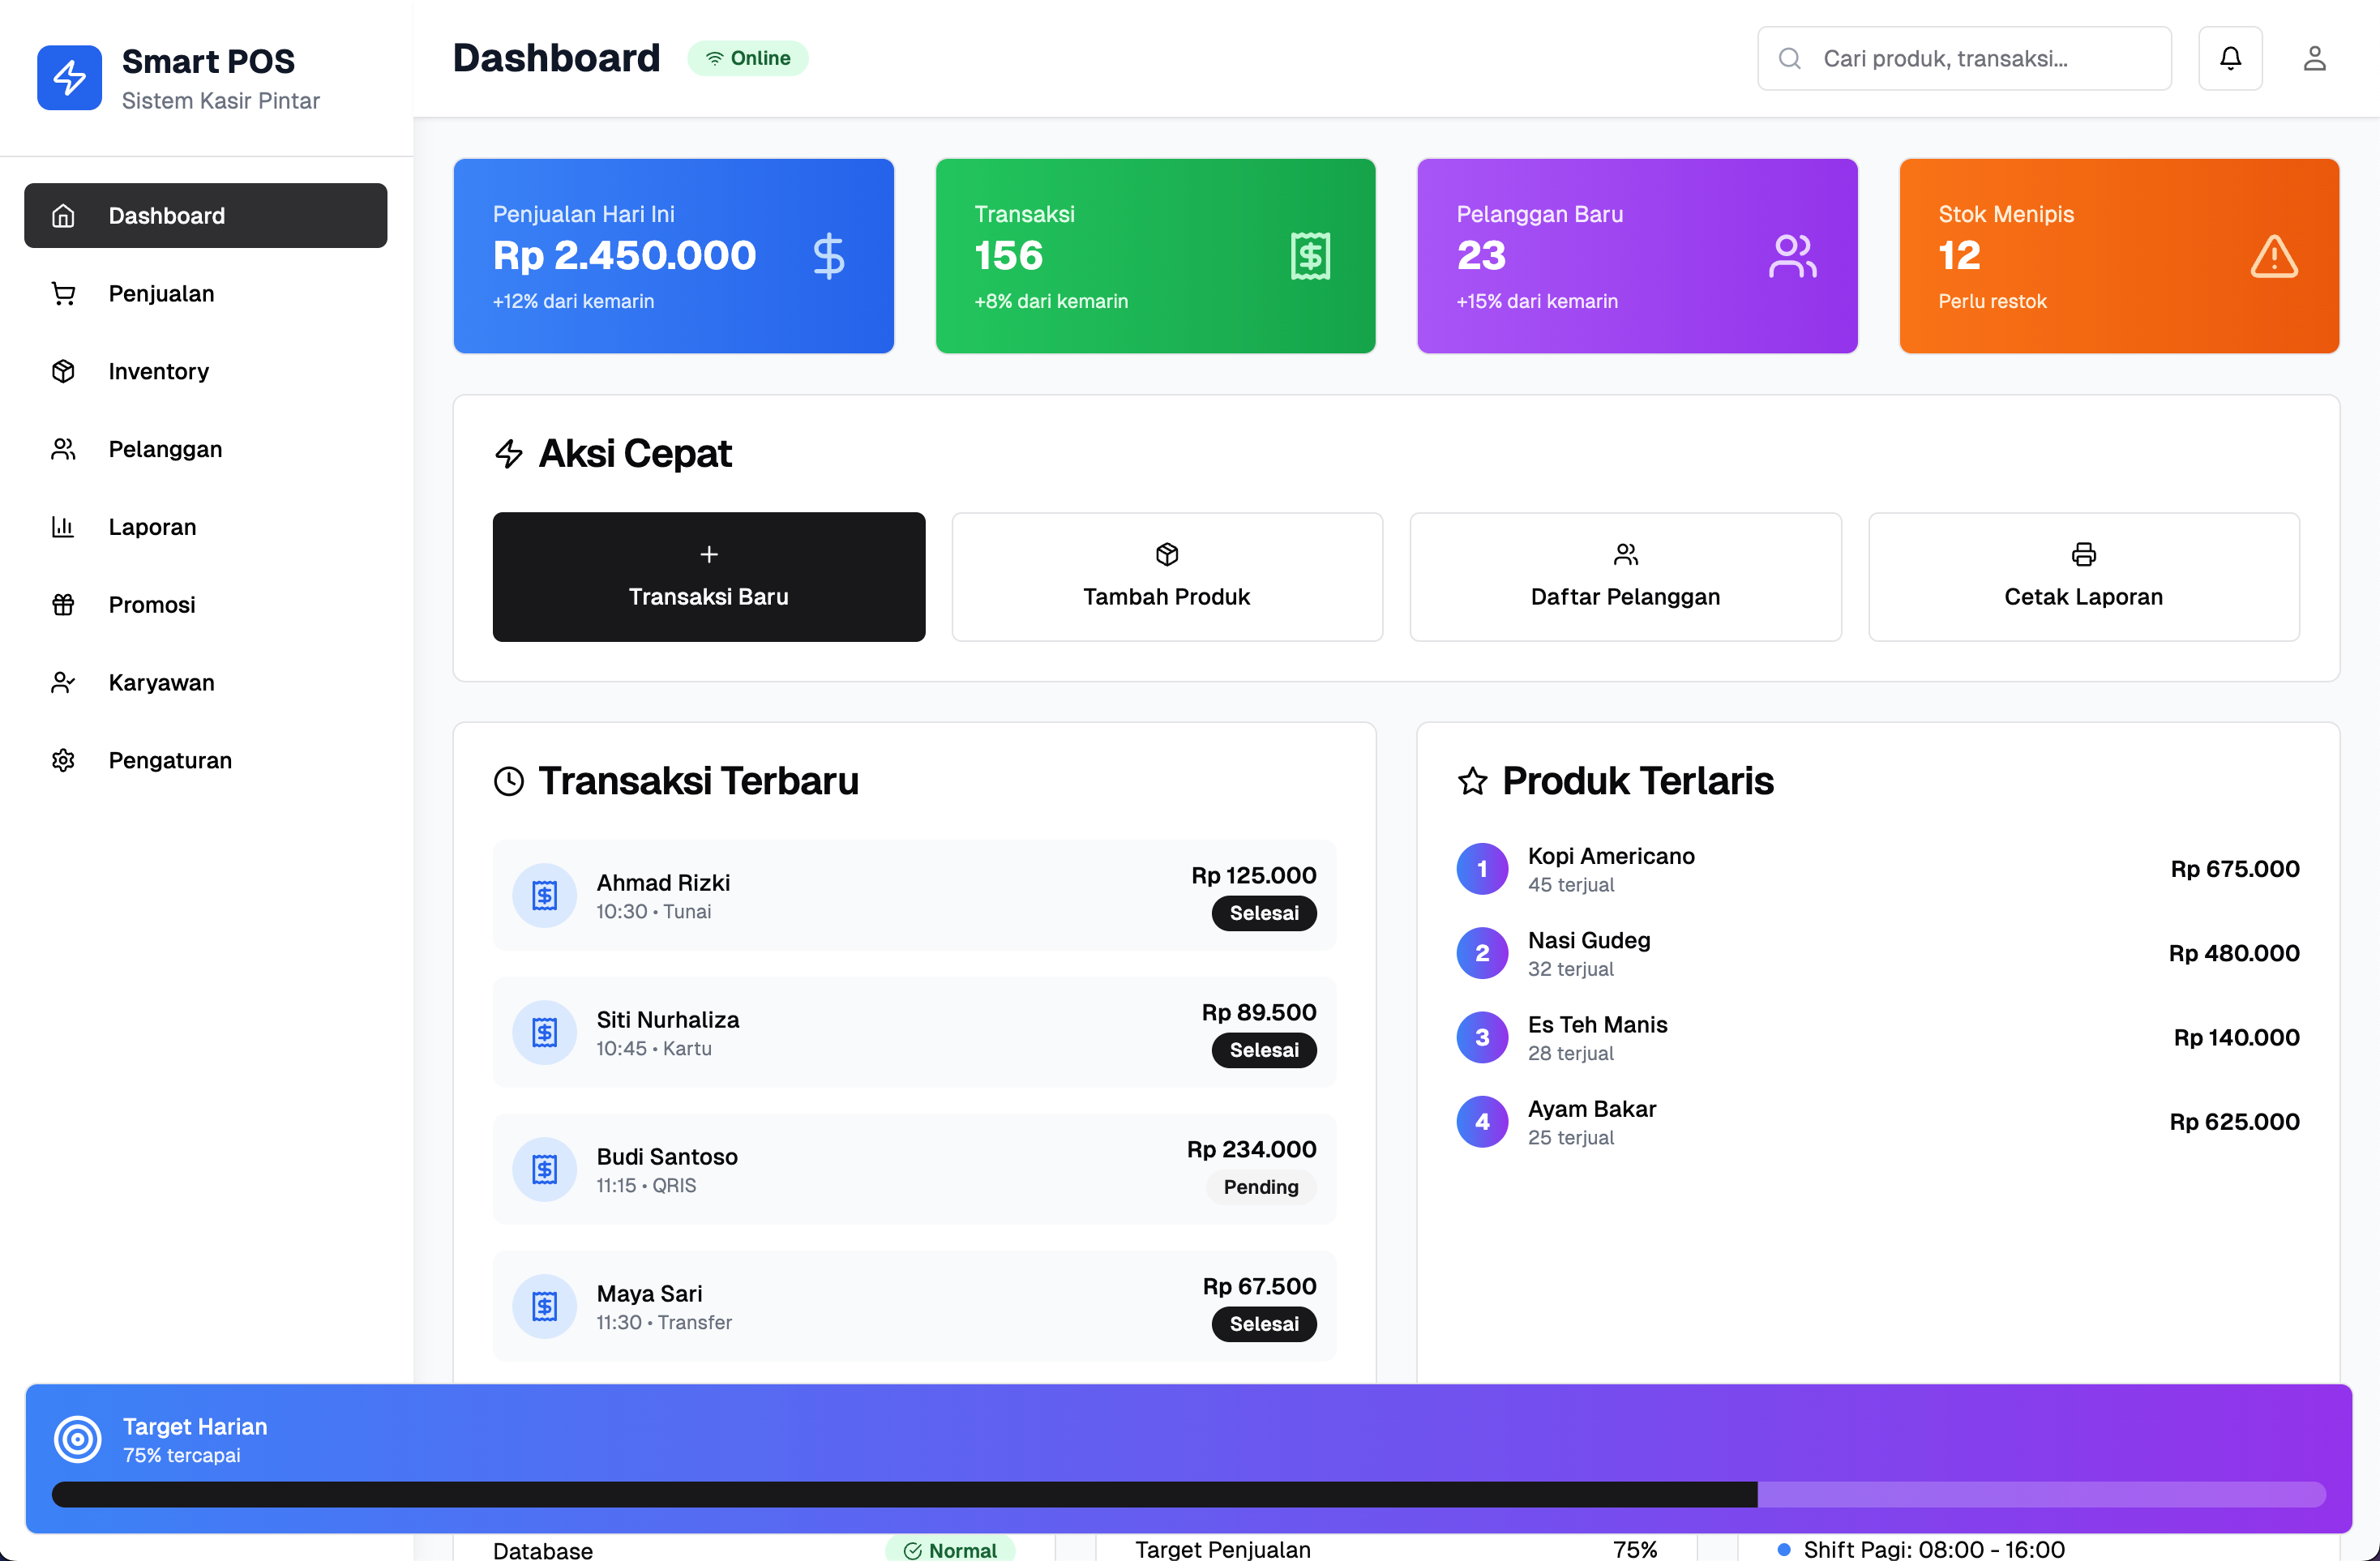Open the Penjualan Hari Ini card
This screenshot has width=2380, height=1561.
(674, 256)
